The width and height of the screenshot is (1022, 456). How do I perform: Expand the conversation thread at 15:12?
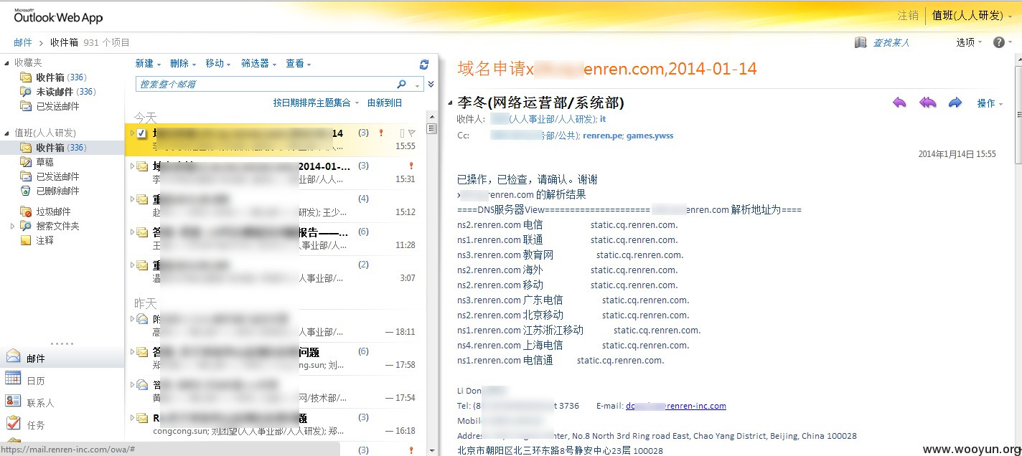click(x=131, y=199)
